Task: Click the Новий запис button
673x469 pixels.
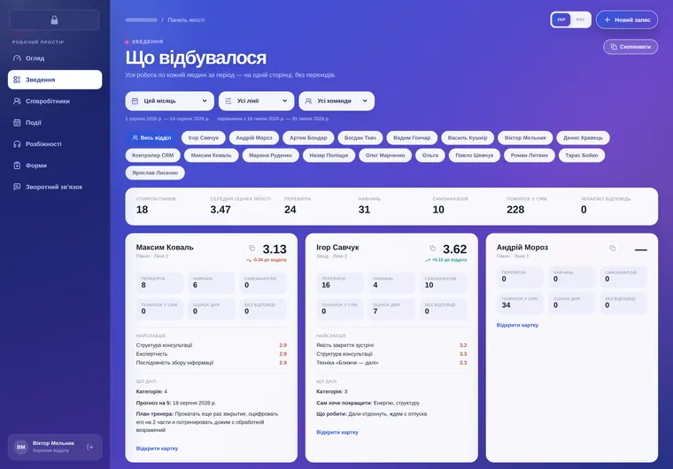Action: click(627, 19)
